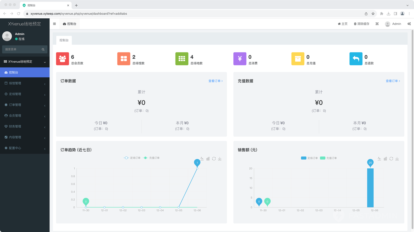Toggle the sidebar hamburger menu icon
414x232 pixels.
point(54,24)
